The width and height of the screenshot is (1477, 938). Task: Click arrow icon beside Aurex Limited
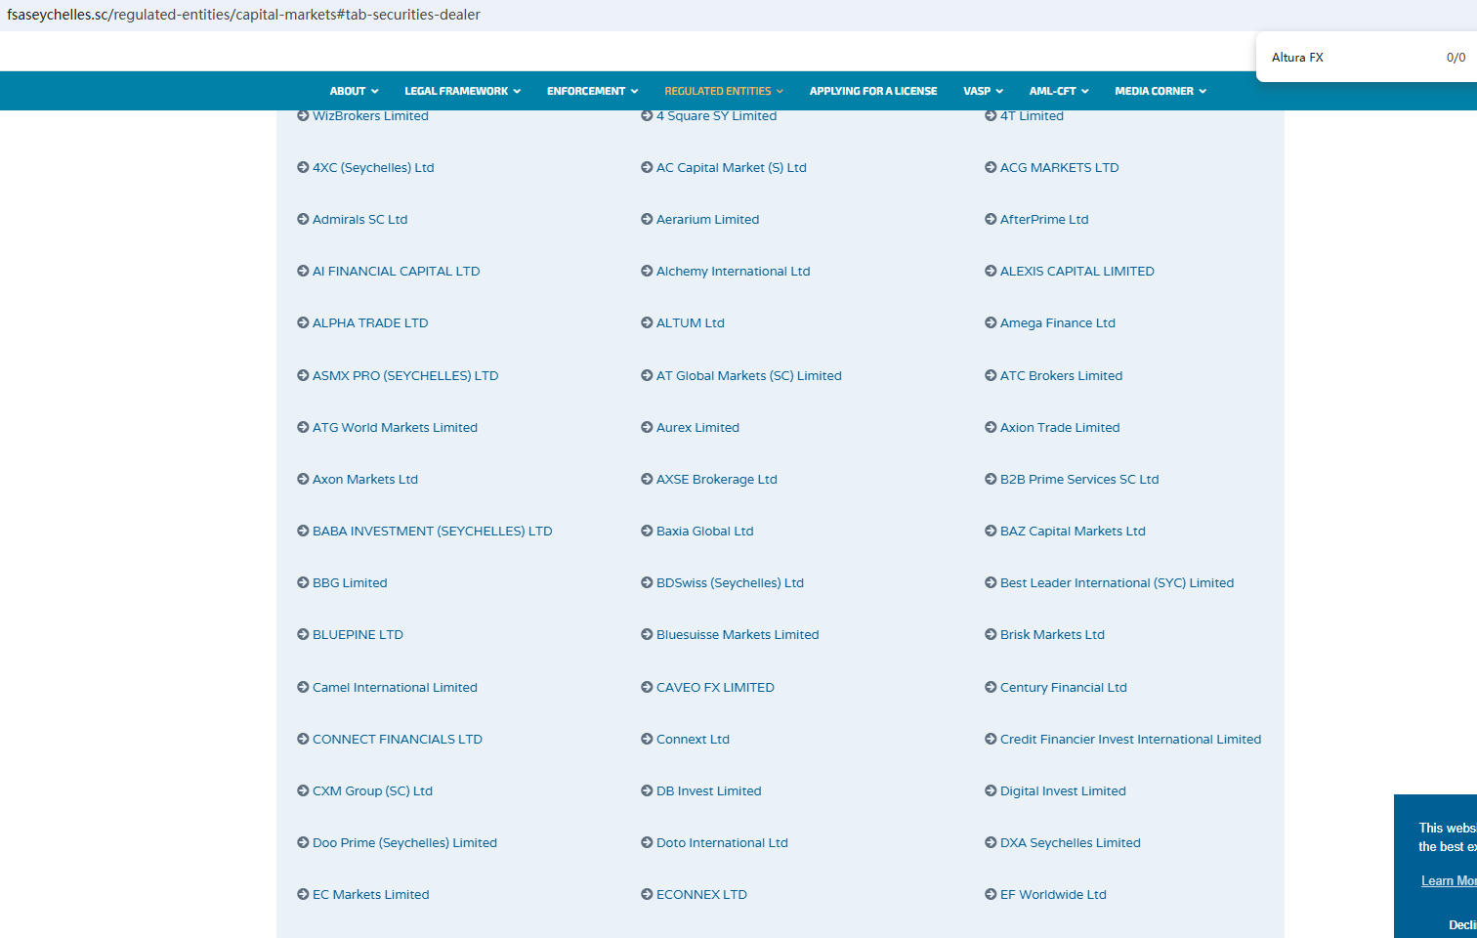pos(647,427)
